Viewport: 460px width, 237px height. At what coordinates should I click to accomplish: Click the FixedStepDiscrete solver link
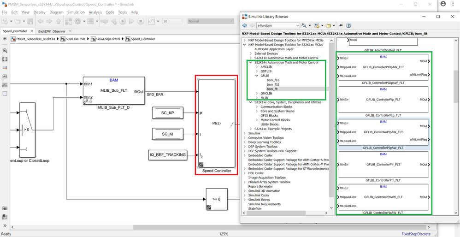[x=416, y=234]
